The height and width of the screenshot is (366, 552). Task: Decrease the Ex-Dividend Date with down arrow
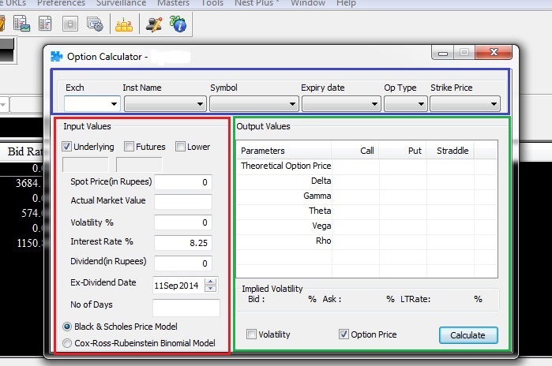211,289
